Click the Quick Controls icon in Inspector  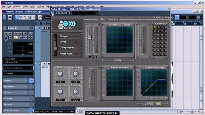31,111
